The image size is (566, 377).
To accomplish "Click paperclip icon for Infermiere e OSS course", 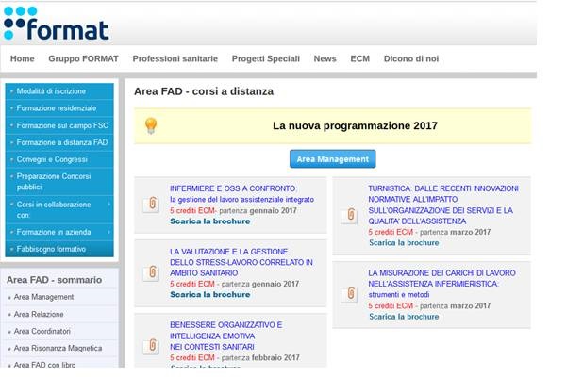I will click(150, 205).
